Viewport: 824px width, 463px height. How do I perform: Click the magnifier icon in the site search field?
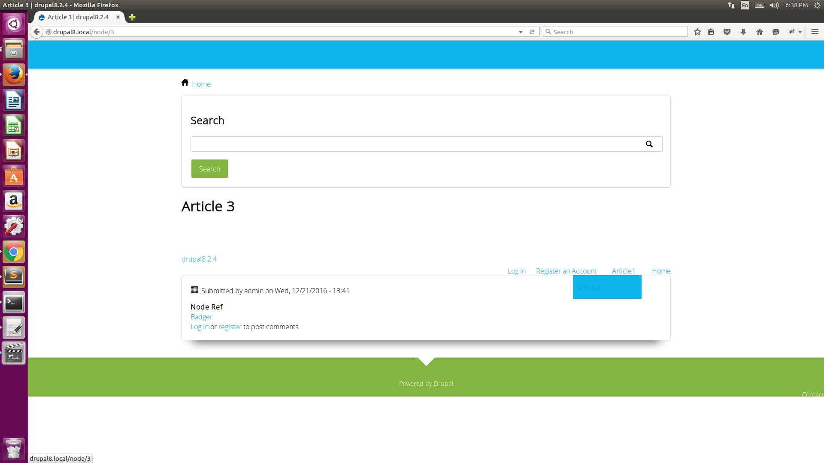click(x=649, y=144)
